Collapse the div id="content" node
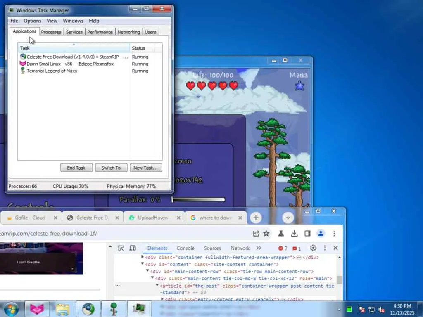The image size is (423, 317). (x=142, y=264)
